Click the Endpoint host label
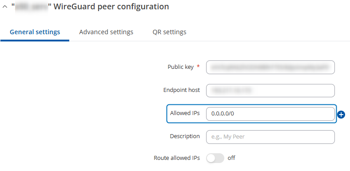This screenshot has width=350, height=171. click(182, 90)
